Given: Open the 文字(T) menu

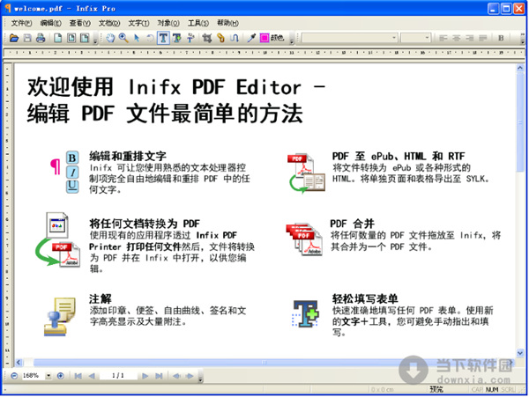Looking at the screenshot, I should pyautogui.click(x=138, y=23).
